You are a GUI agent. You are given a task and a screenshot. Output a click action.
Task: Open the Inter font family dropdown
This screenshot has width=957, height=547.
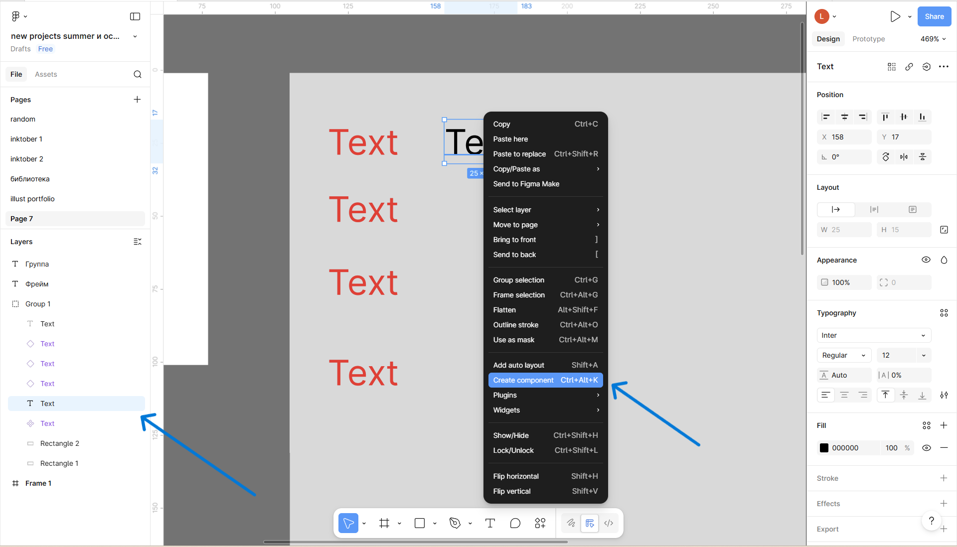tap(873, 335)
